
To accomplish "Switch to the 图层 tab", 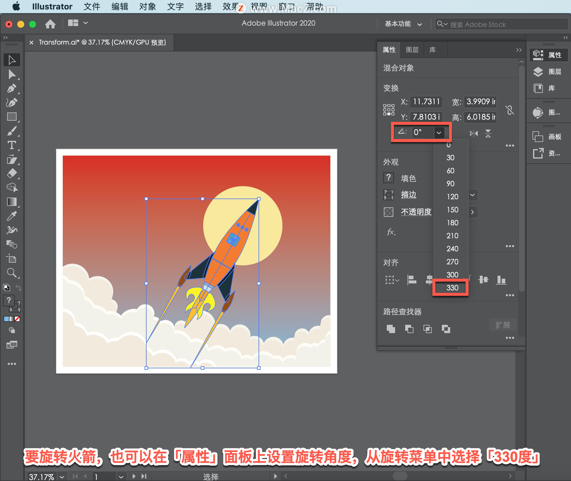I will click(x=412, y=50).
